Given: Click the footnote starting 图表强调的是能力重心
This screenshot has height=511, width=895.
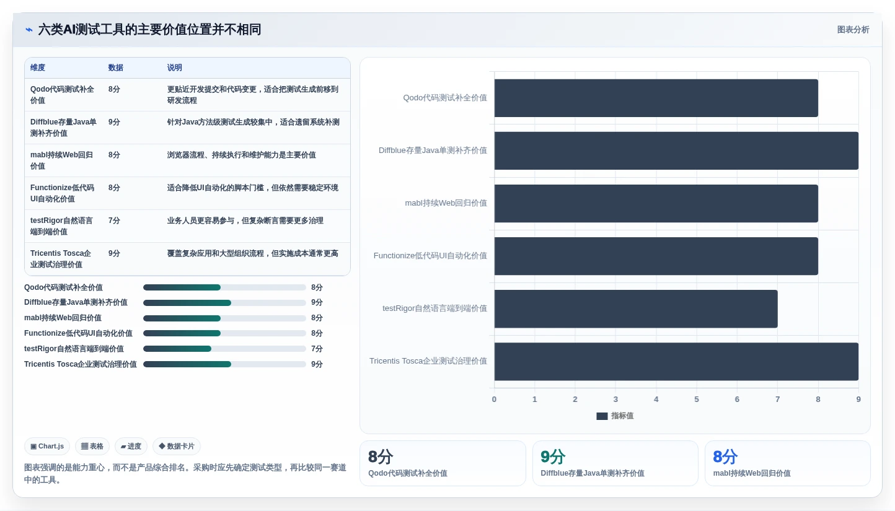Looking at the screenshot, I should pyautogui.click(x=185, y=474).
